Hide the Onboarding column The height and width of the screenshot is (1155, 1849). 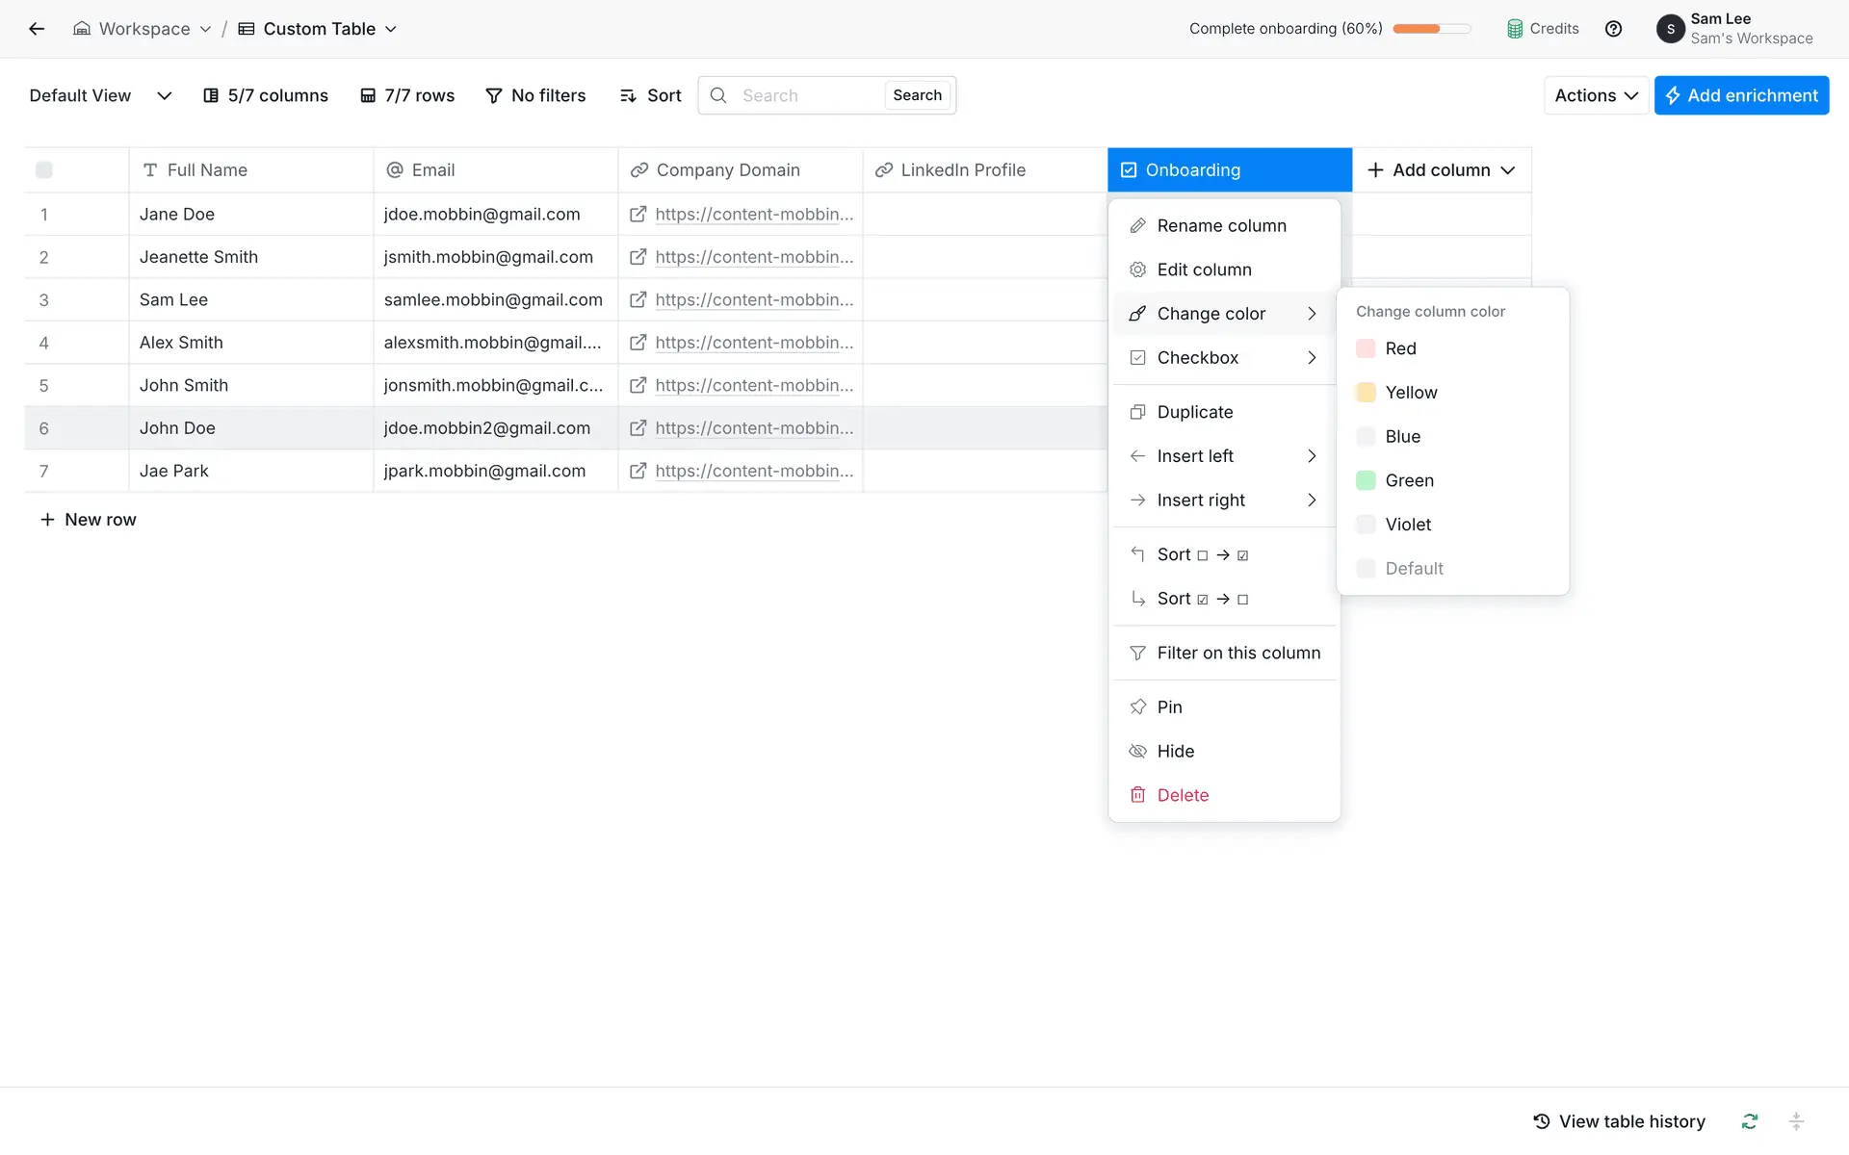1175,751
